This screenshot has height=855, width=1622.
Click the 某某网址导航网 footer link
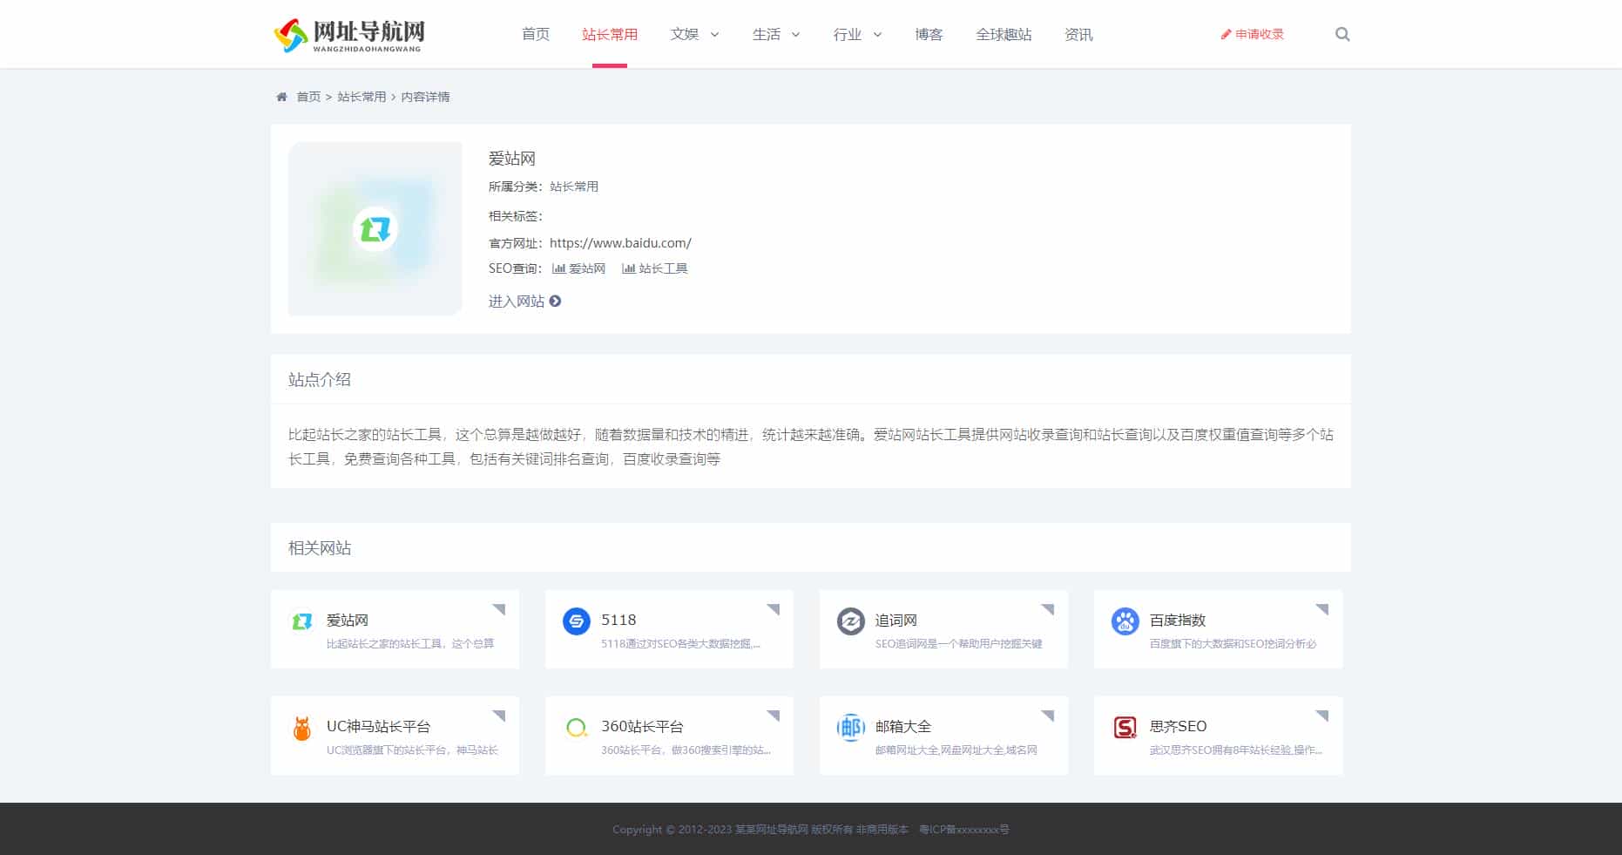click(772, 830)
